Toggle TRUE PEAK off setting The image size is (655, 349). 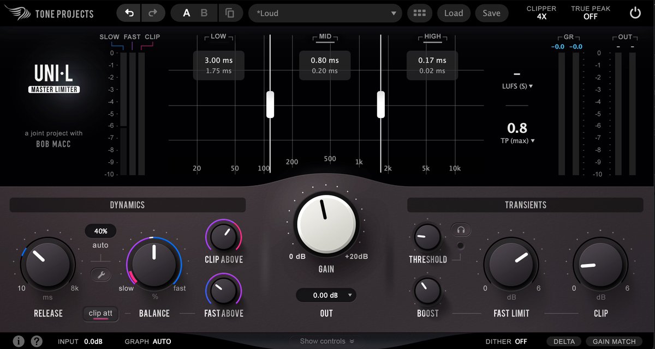(591, 13)
